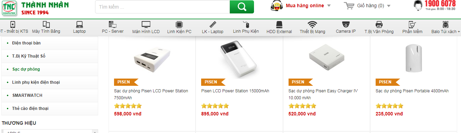
Task: Open Camera IP category icon
Action: [x=346, y=24]
